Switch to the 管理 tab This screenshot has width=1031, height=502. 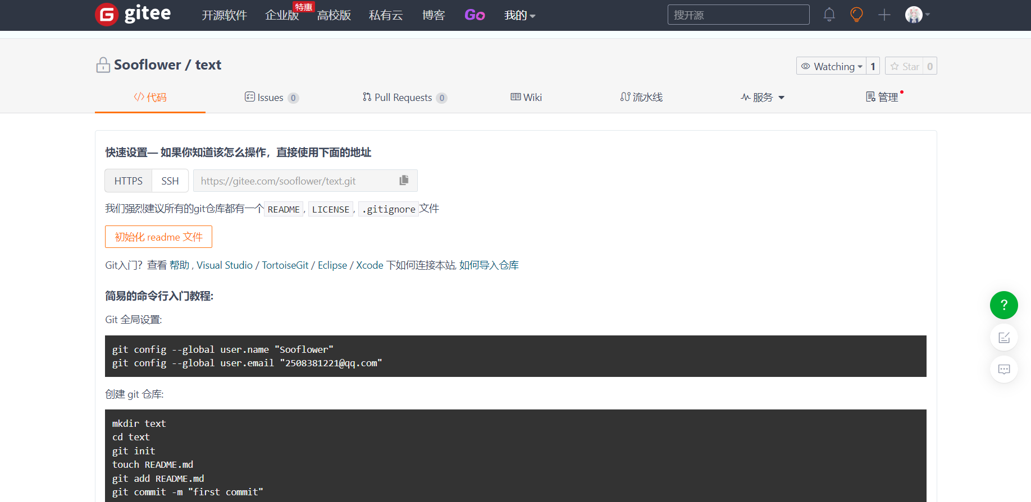[x=883, y=97]
